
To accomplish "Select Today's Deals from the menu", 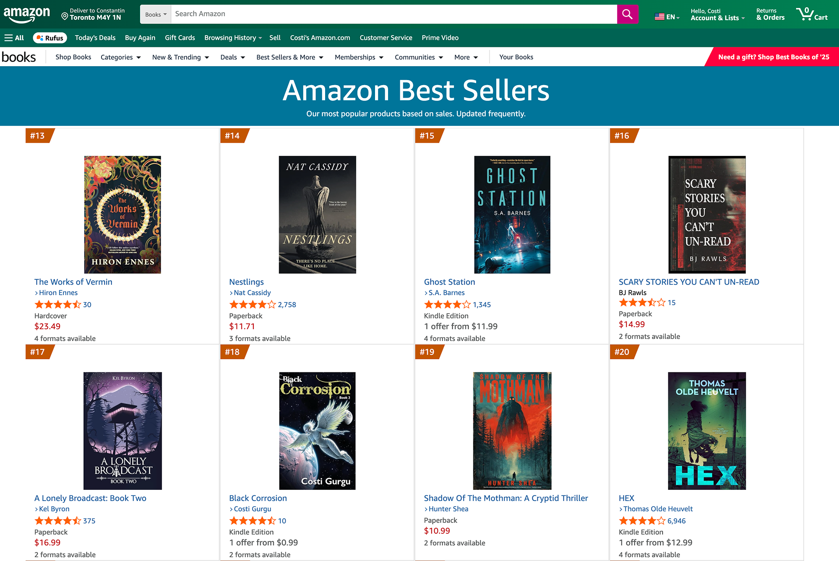I will [x=95, y=37].
